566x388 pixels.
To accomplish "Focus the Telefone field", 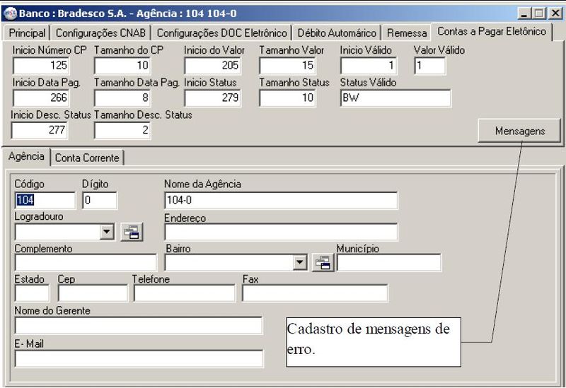I will point(184,293).
